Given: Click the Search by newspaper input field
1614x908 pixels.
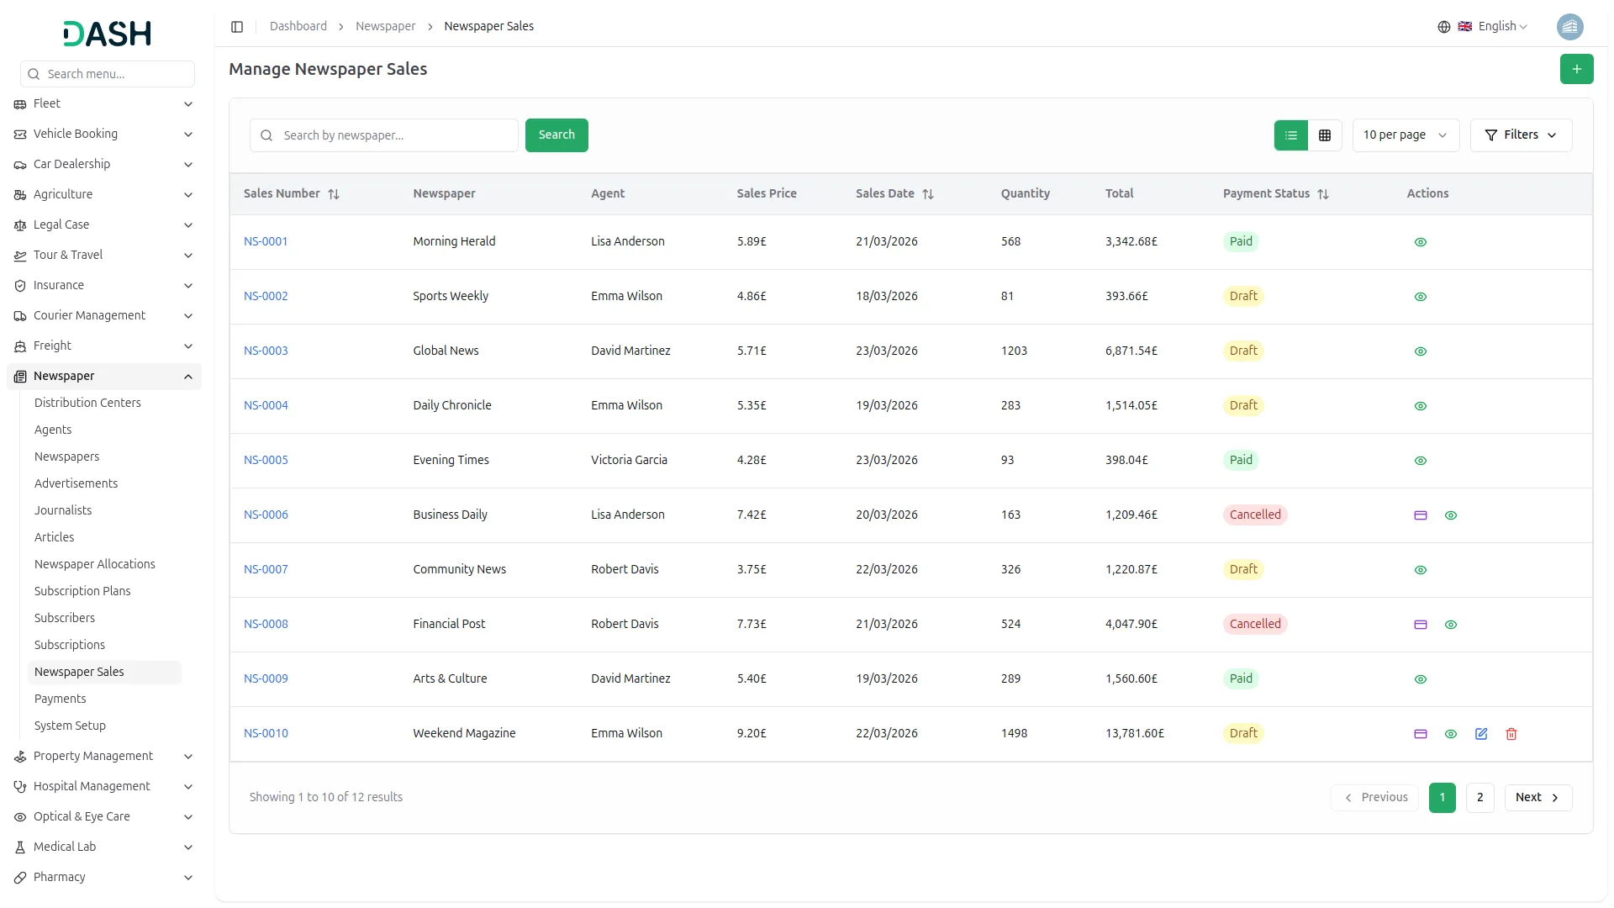Looking at the screenshot, I should click(x=395, y=135).
